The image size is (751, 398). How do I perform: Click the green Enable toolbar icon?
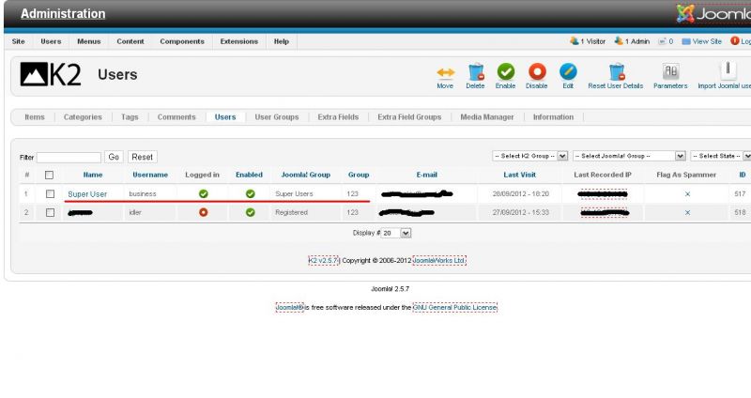505,72
